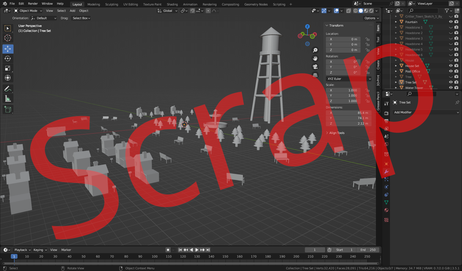Open the Physics properties tab

386,187
